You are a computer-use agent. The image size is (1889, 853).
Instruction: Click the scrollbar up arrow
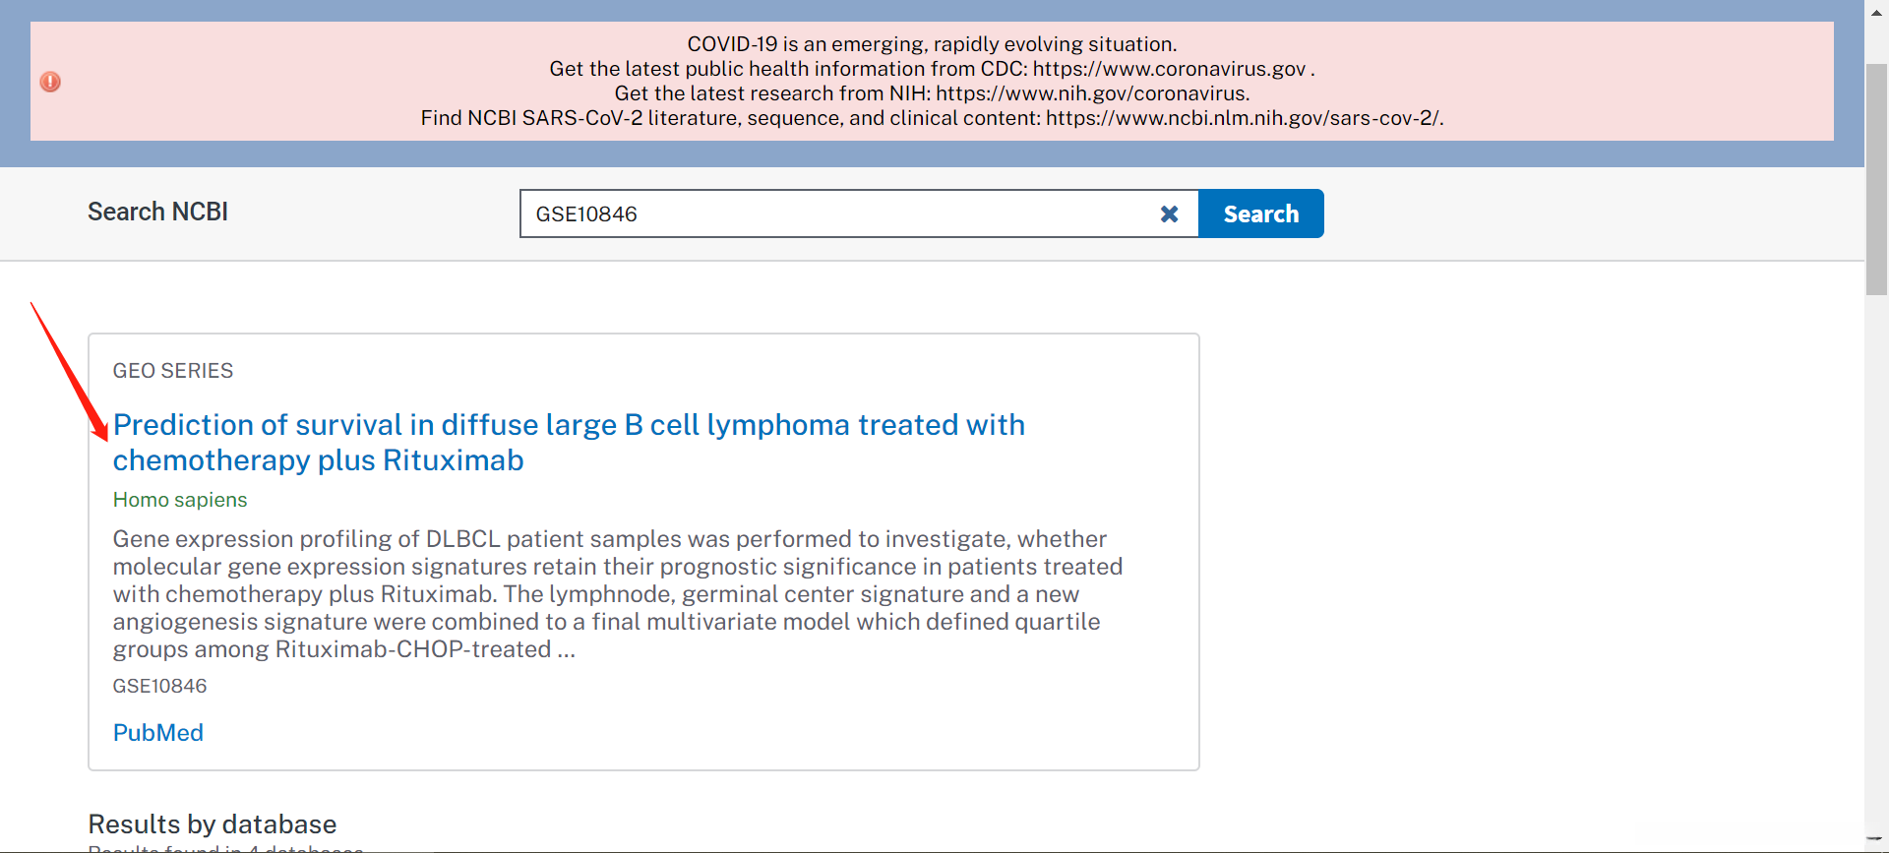1876,13
